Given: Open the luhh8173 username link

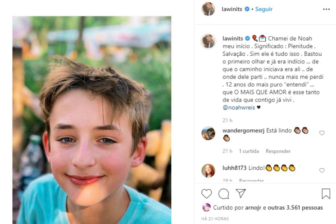Looking at the screenshot, I should click(x=234, y=168).
